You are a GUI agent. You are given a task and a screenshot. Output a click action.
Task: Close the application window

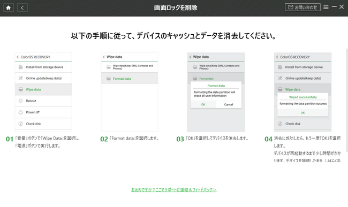[x=342, y=7]
